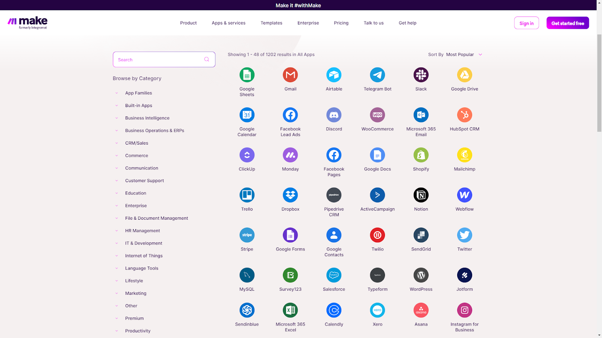The width and height of the screenshot is (602, 338).
Task: Click the Get started free button
Action: tap(568, 23)
